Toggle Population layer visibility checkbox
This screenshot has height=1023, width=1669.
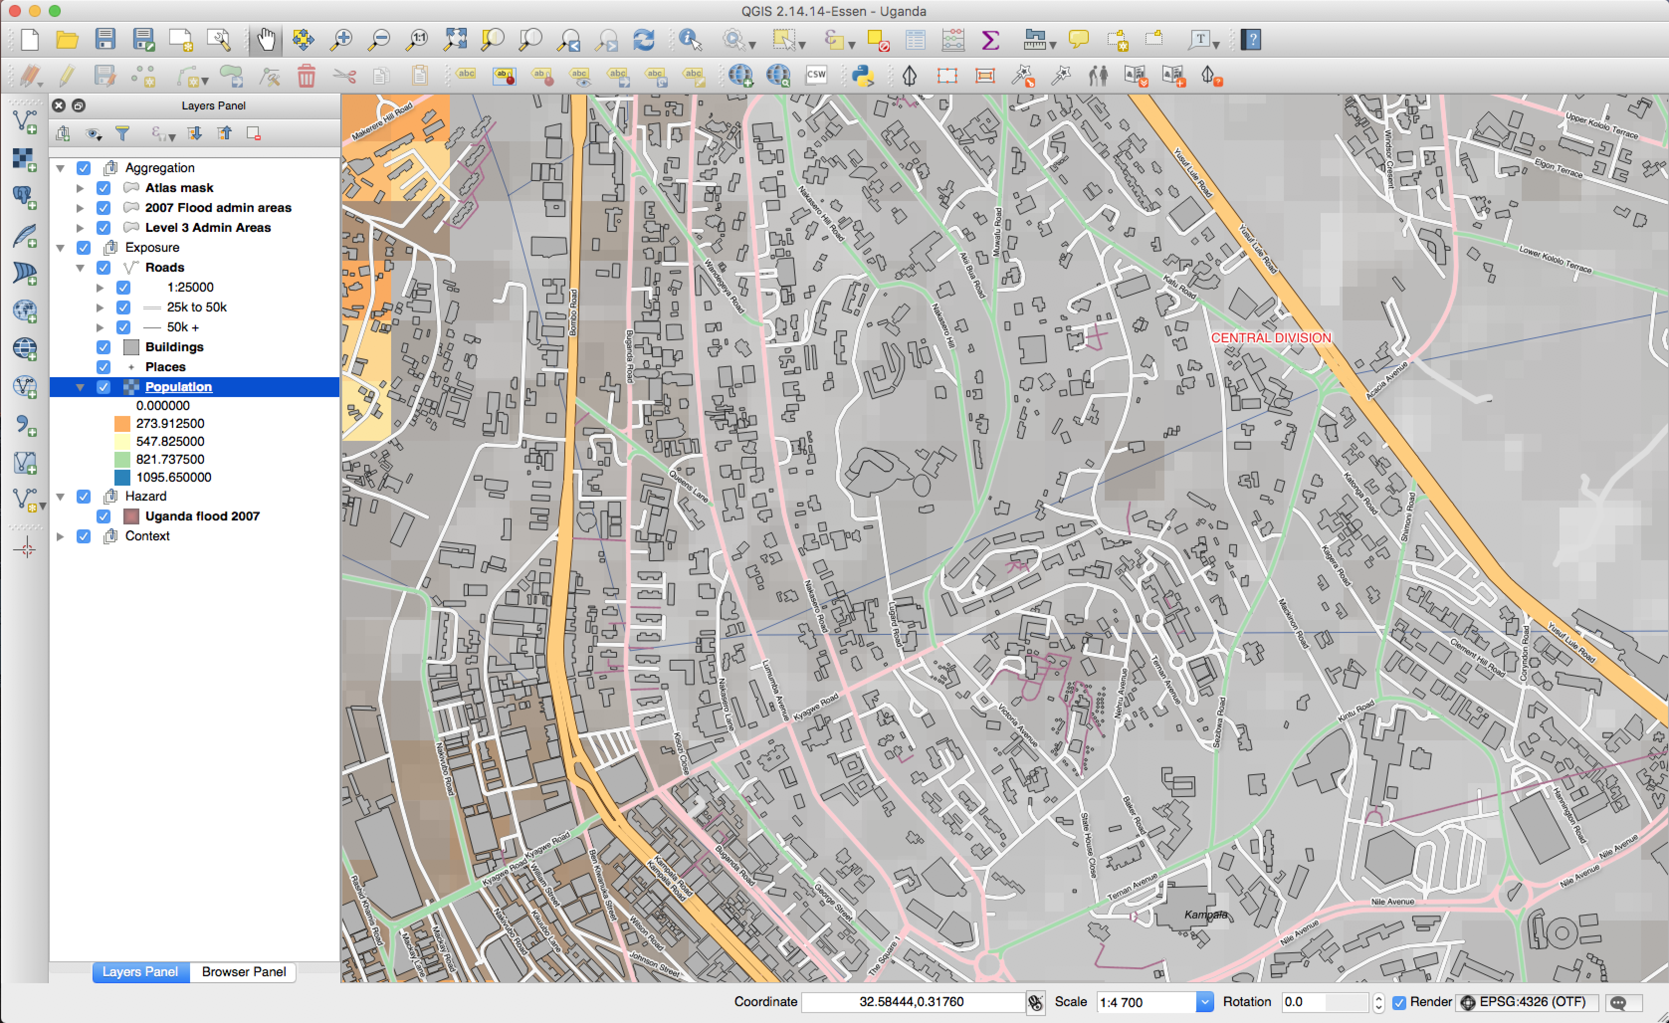(x=104, y=387)
